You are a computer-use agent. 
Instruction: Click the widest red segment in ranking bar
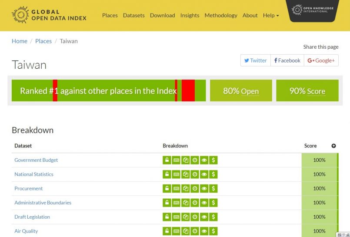188,90
